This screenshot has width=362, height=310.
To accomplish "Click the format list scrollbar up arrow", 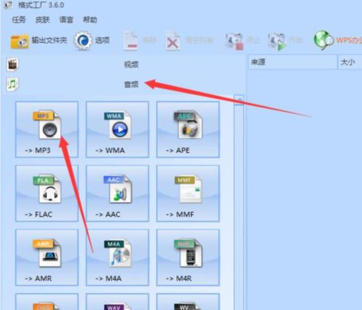I will 239,100.
